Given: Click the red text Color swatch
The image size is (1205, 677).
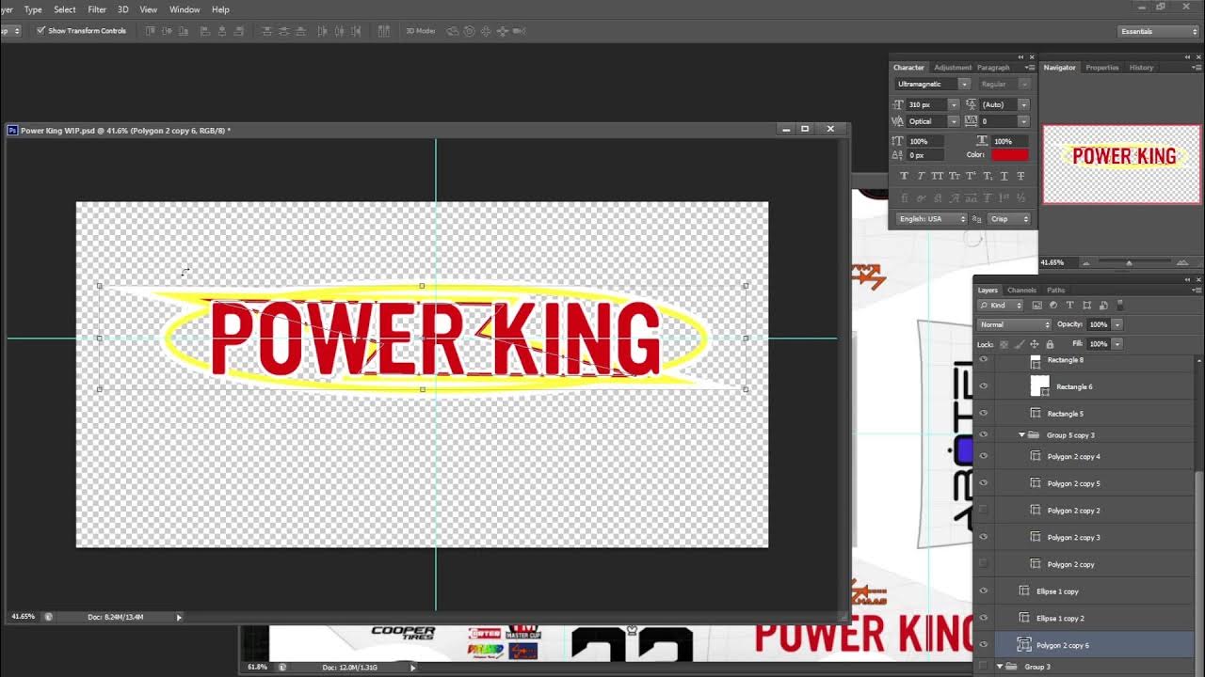Looking at the screenshot, I should [x=1009, y=154].
